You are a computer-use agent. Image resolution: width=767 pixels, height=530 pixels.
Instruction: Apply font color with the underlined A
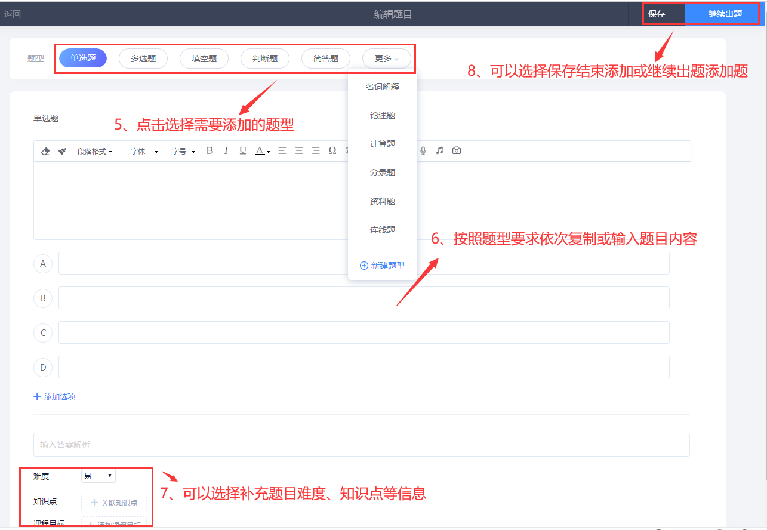coord(260,151)
